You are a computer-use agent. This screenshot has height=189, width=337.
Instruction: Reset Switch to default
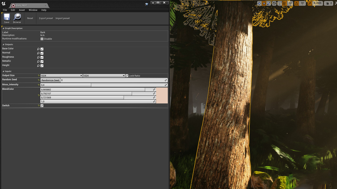(x=39, y=105)
